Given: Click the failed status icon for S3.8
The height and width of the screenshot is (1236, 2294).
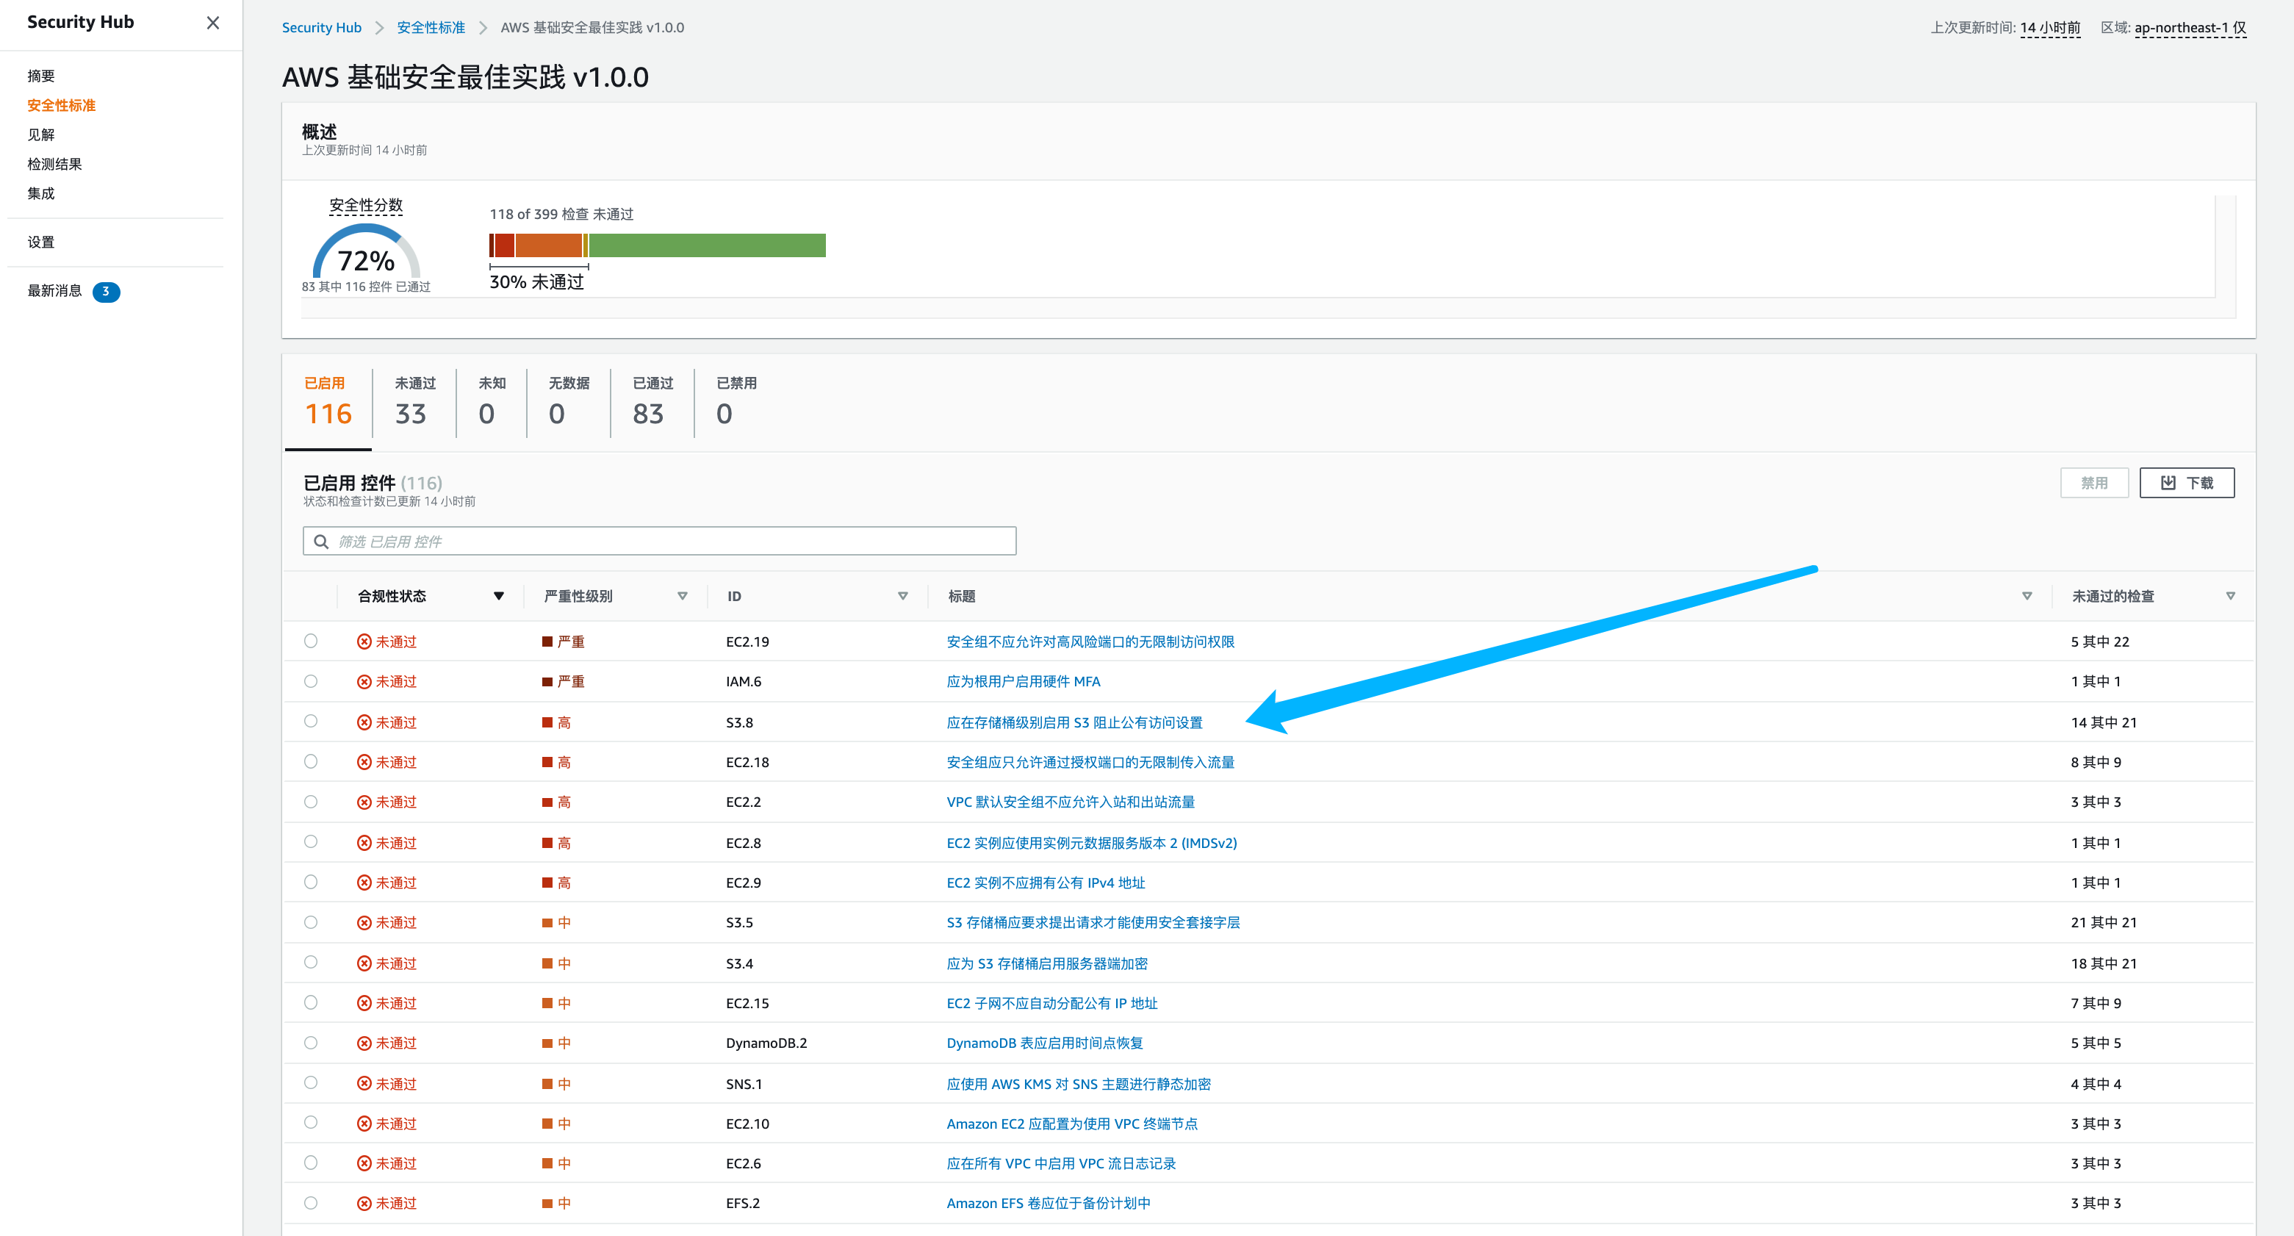Looking at the screenshot, I should pos(364,722).
